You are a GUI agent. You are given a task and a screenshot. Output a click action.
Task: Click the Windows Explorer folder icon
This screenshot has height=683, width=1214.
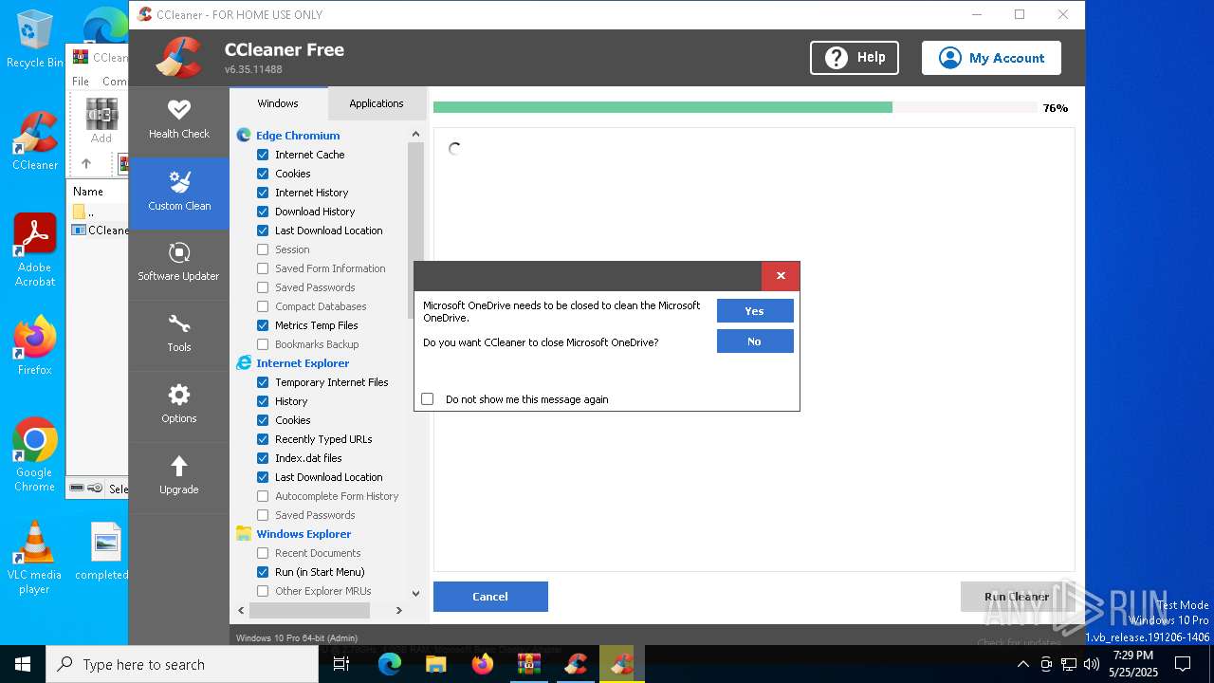coord(244,534)
